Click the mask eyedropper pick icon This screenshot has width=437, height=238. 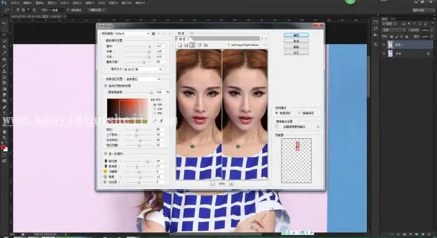[x=155, y=121]
